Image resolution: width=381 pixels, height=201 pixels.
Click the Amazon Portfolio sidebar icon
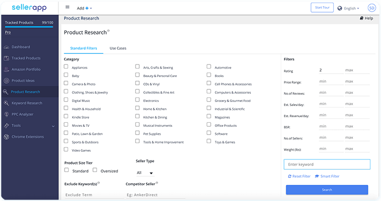[7, 70]
